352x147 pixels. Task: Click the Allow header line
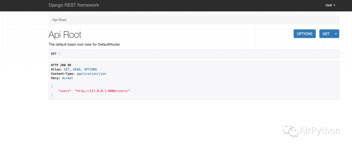74,69
